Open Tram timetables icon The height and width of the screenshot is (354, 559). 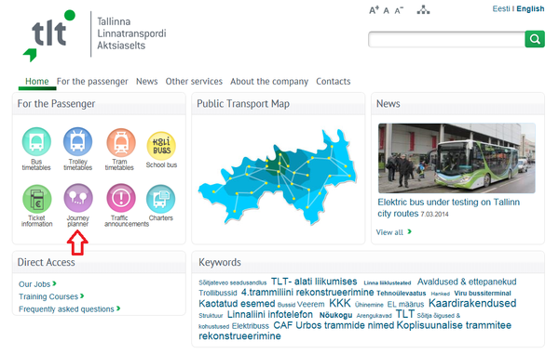pos(121,142)
